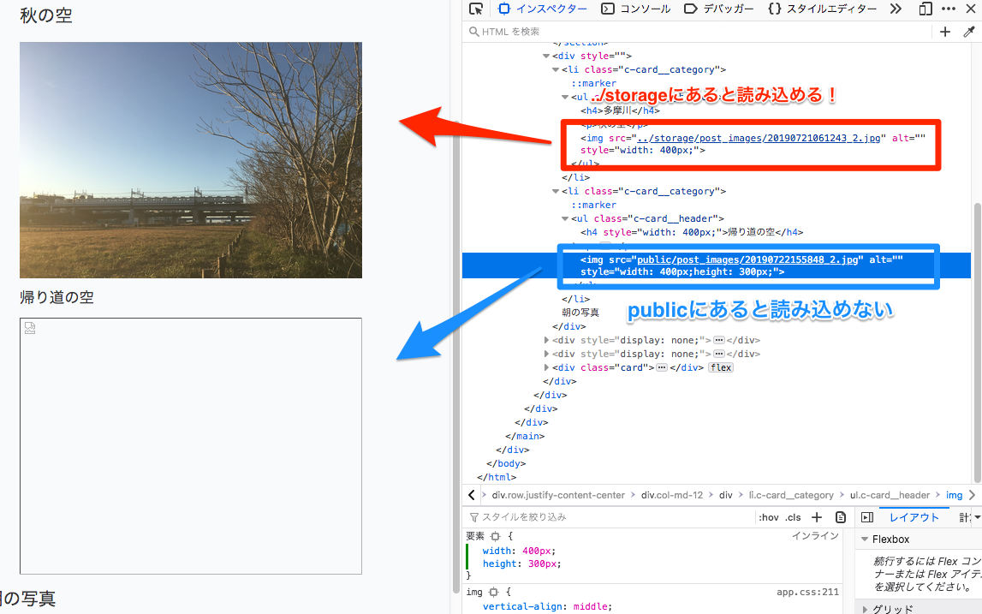
Task: Select the 朝の写真 text node
Action: [x=580, y=312]
